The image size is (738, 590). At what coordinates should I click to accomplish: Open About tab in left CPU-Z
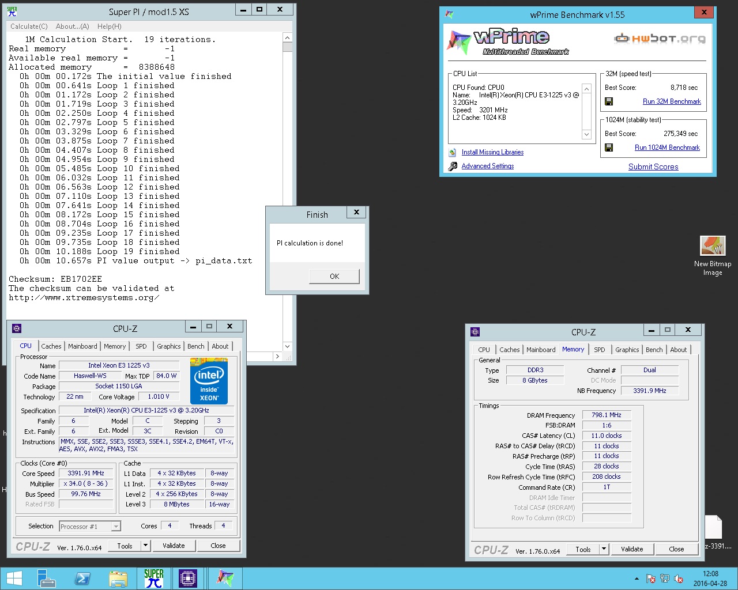pyautogui.click(x=220, y=346)
